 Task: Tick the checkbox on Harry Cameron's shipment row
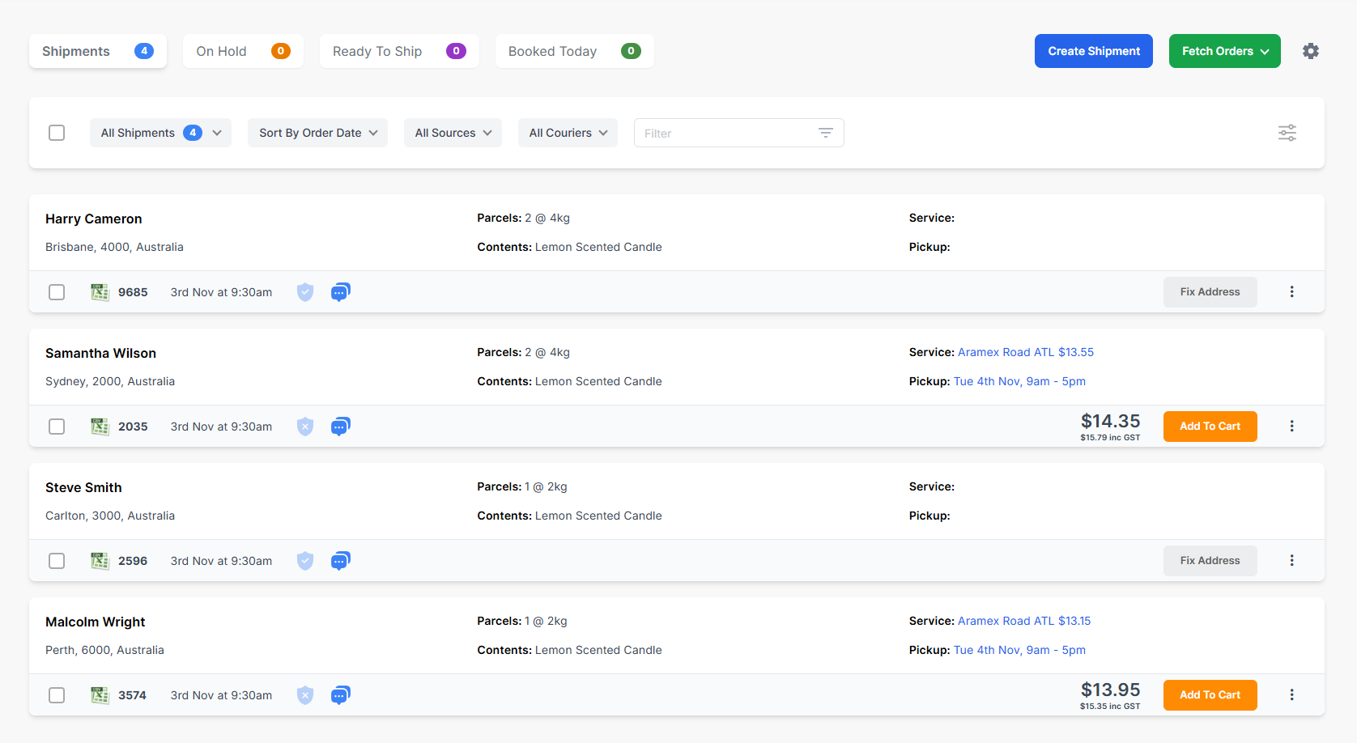tap(56, 291)
